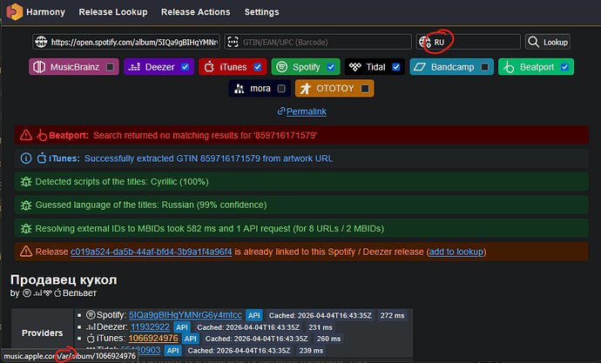Viewport: 601px width, 363px height.
Task: Click the iTunes icon in the Providers list
Action: point(91,339)
